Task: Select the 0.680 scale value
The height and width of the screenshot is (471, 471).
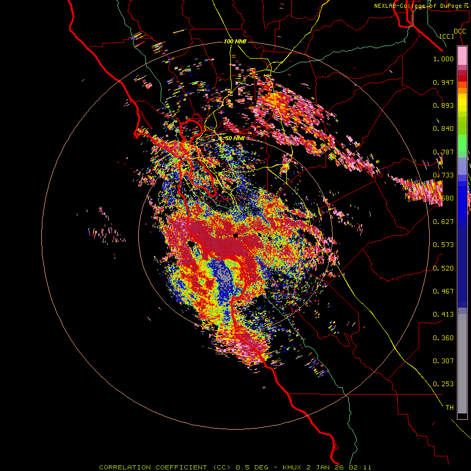Action: [x=443, y=198]
